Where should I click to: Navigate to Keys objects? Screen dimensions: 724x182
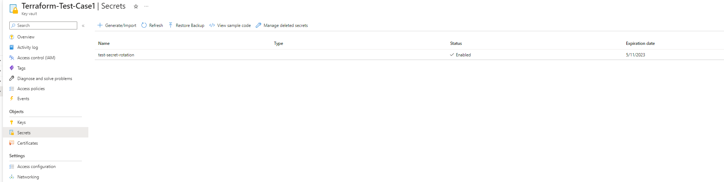coord(22,122)
